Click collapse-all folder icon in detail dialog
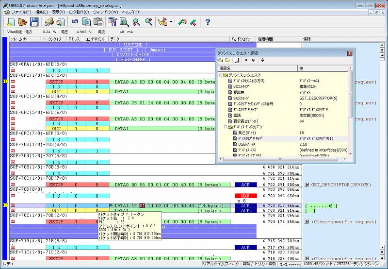Screen dimensions: 388x269 (227, 60)
